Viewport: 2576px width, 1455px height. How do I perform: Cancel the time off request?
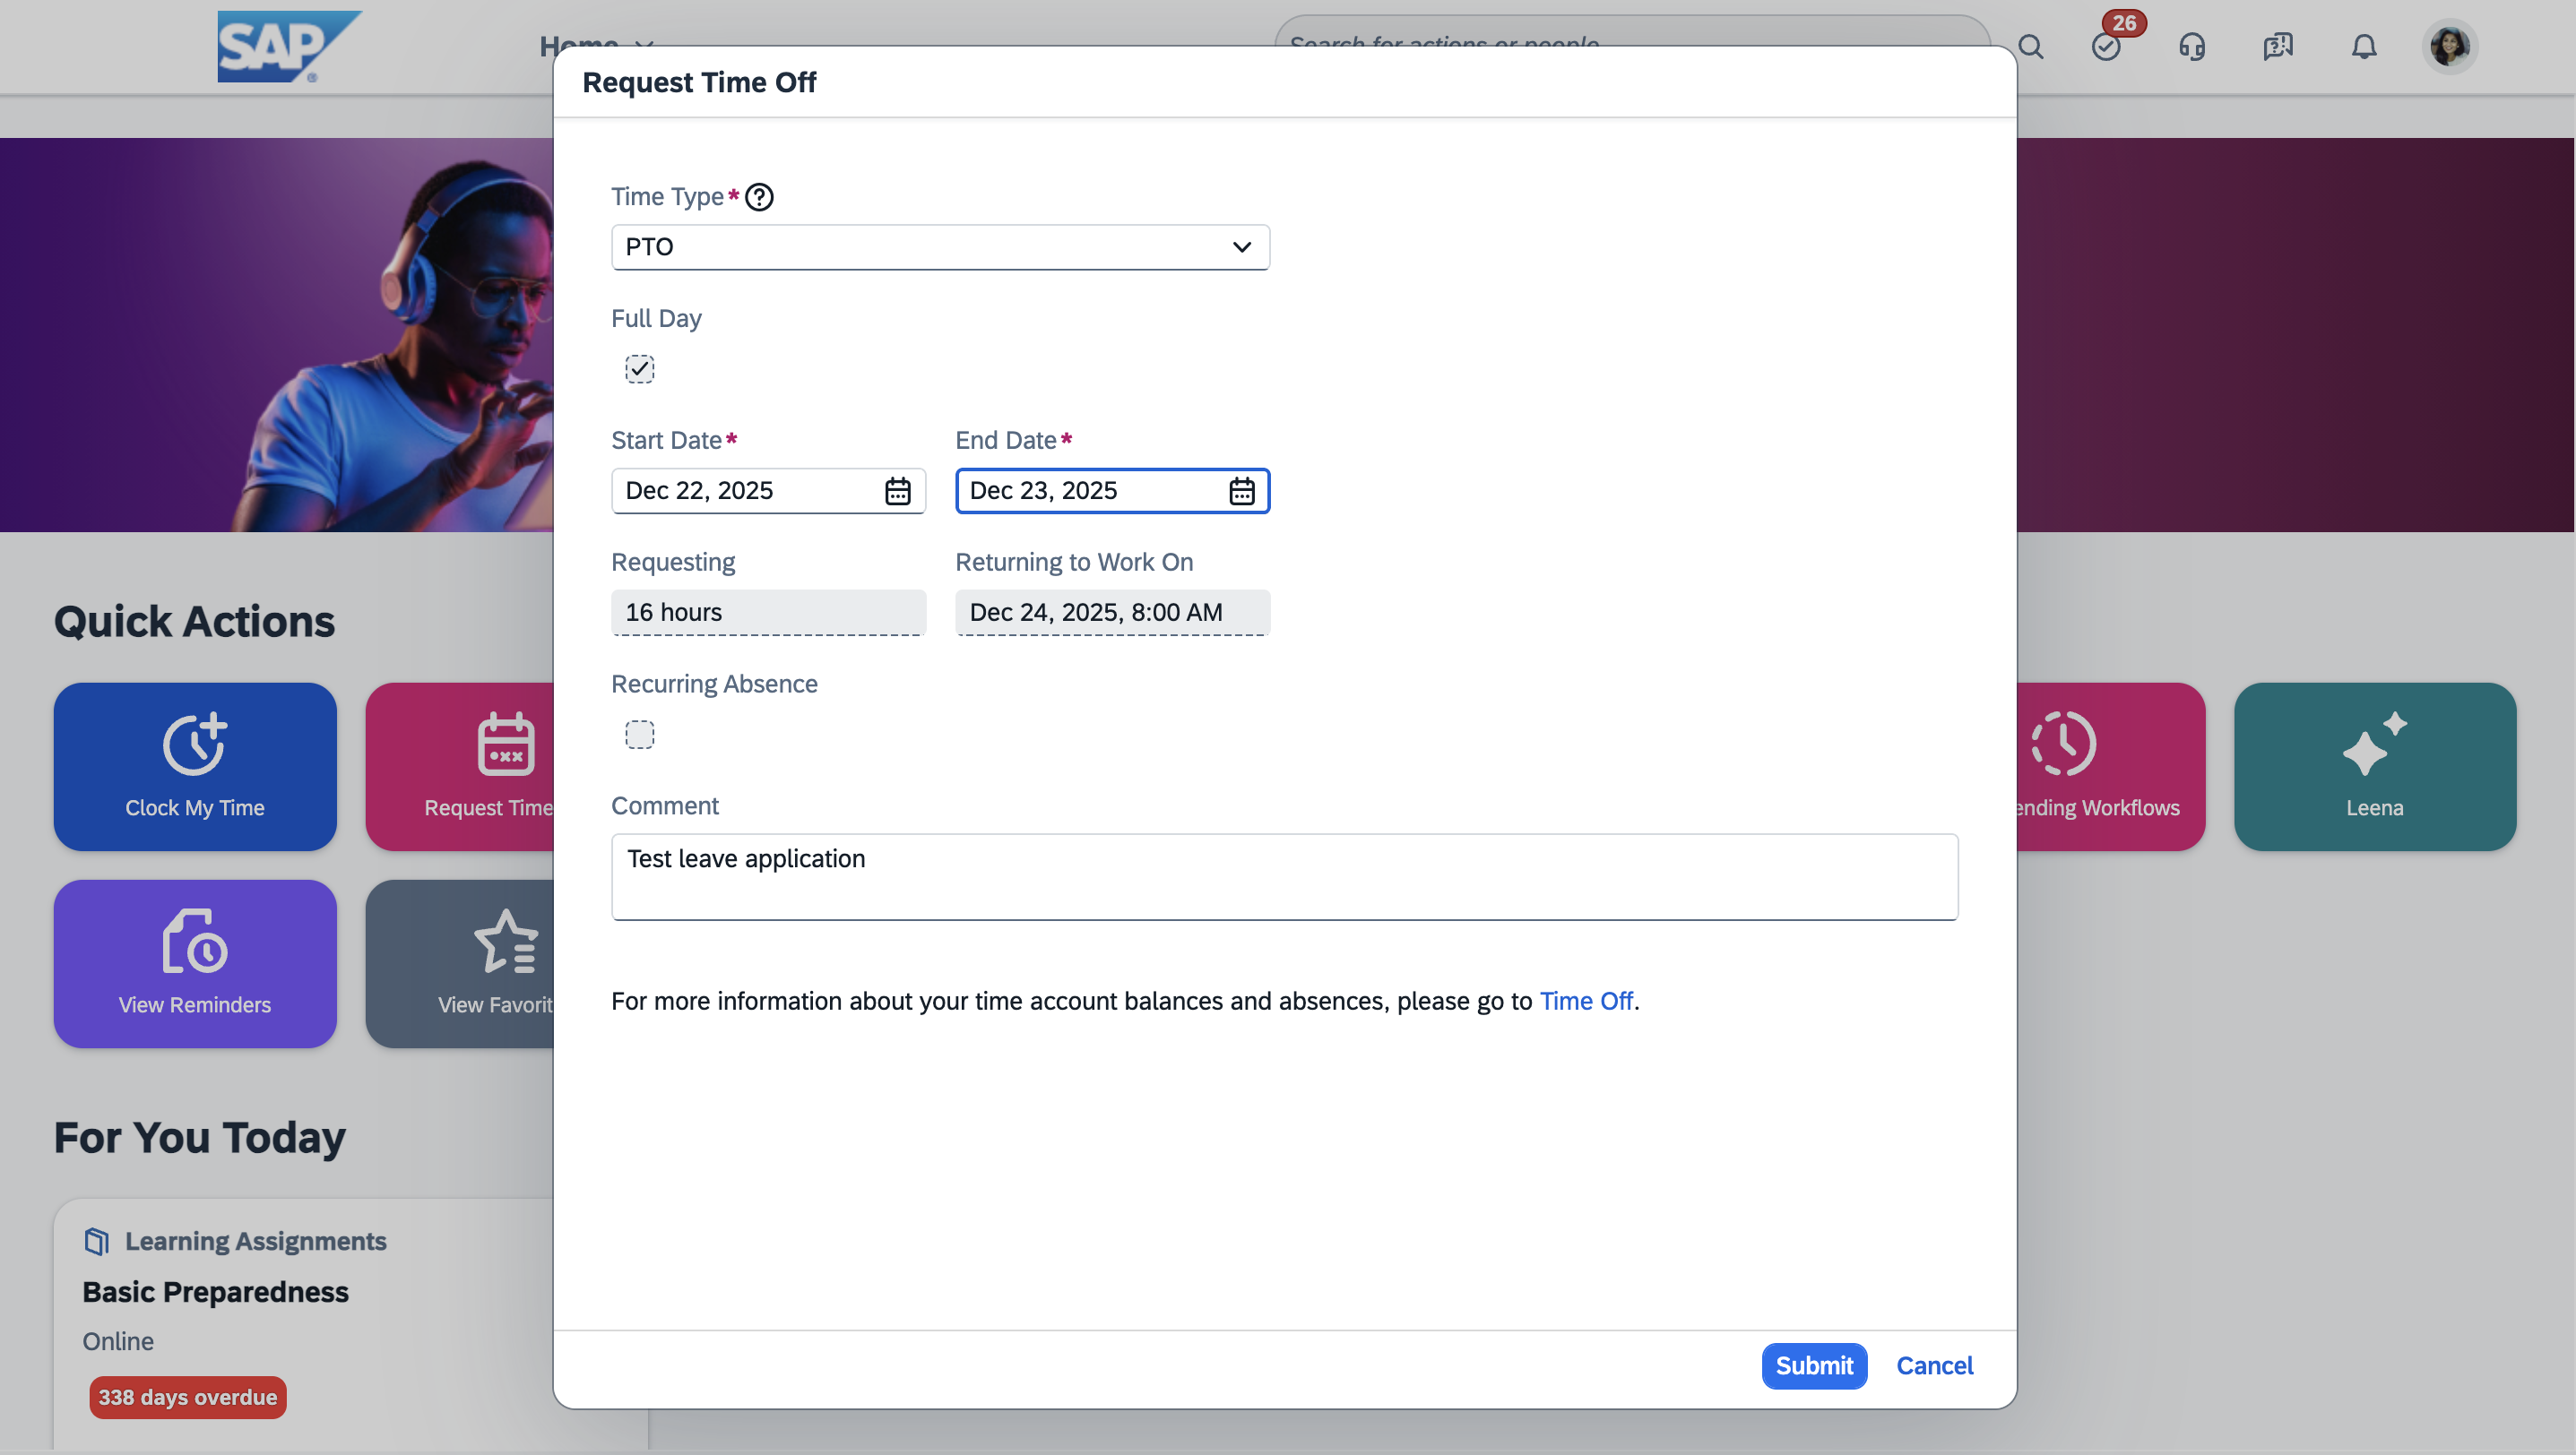[1934, 1365]
